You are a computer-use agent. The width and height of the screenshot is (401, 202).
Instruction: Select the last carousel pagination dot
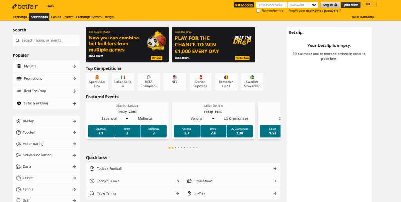click(197, 148)
